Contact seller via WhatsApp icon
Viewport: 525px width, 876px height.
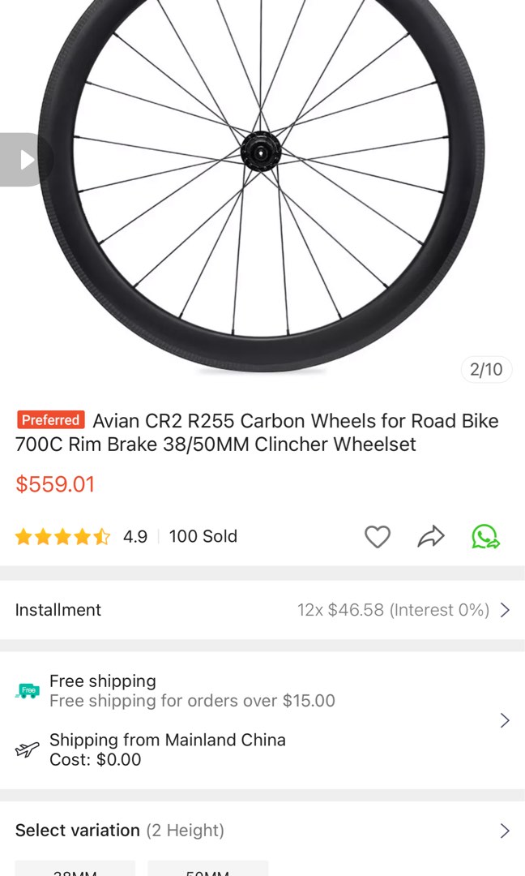point(484,536)
